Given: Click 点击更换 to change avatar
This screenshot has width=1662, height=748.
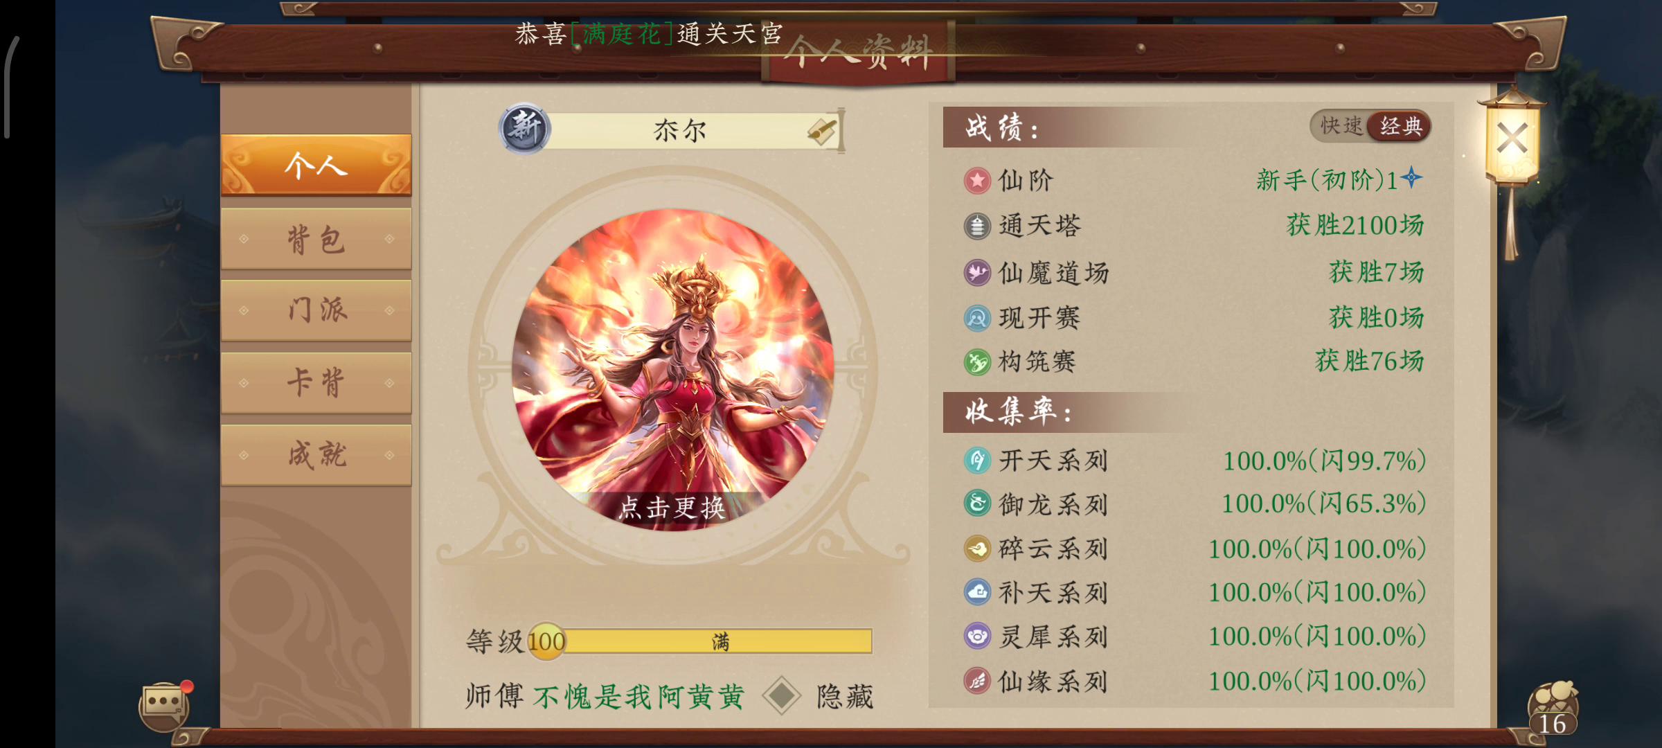Looking at the screenshot, I should (x=672, y=508).
